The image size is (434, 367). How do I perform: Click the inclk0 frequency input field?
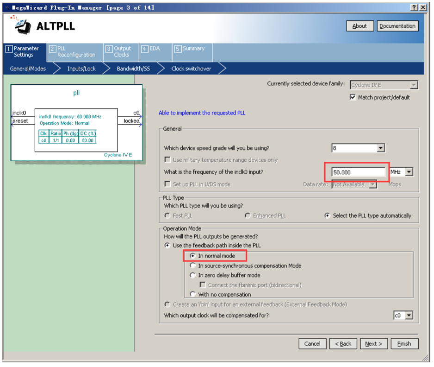pos(358,172)
